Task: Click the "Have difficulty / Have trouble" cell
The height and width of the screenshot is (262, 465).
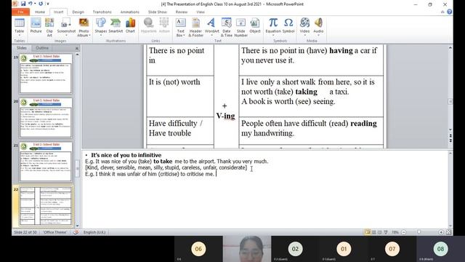Action: pos(180,131)
